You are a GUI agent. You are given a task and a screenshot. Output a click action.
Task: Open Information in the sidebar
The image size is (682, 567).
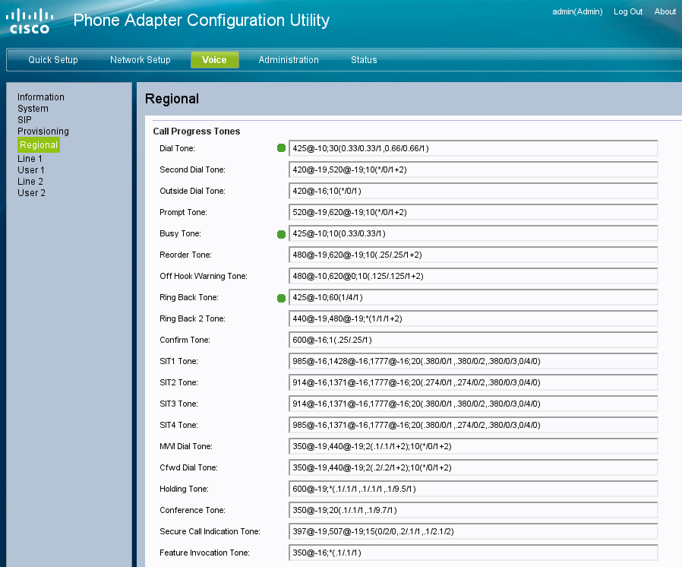tap(41, 97)
